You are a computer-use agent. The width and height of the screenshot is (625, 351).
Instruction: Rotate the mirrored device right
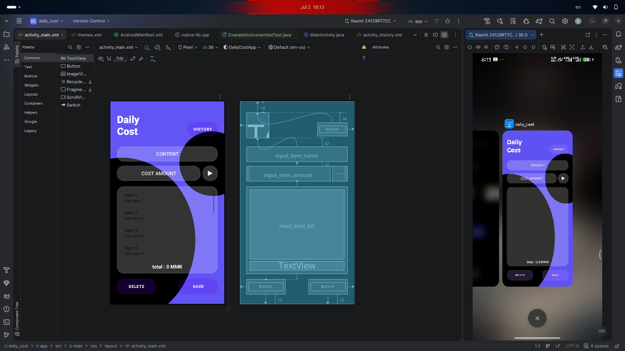506,47
